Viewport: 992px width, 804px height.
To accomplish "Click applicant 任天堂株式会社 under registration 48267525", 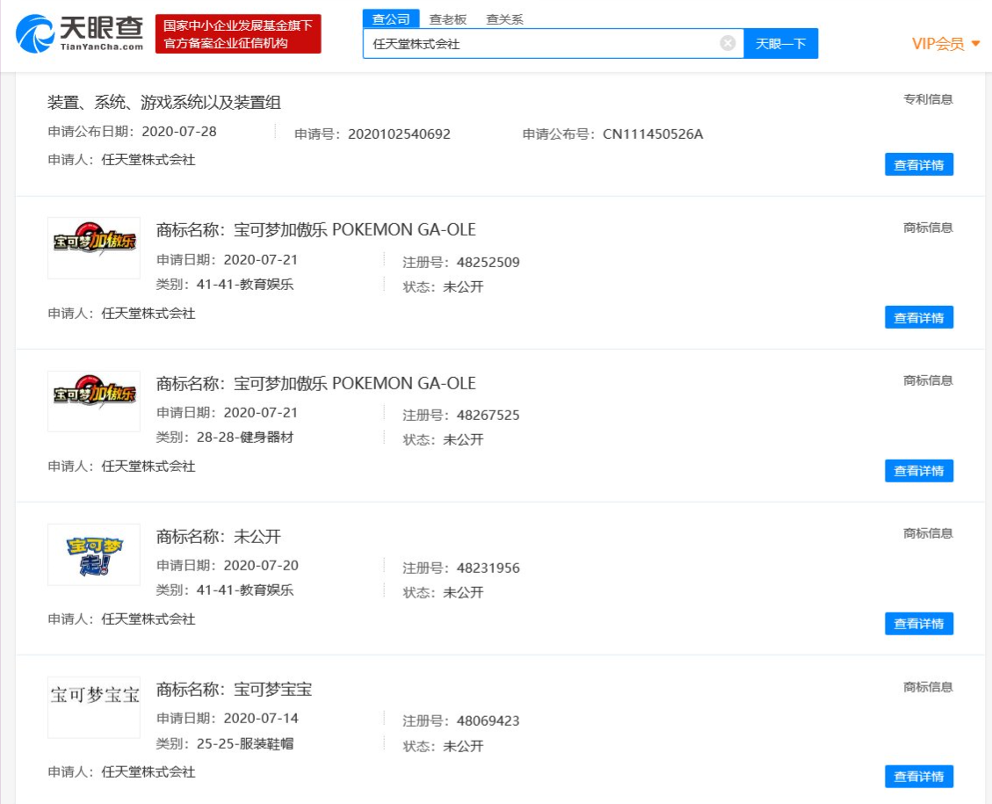I will coord(148,467).
